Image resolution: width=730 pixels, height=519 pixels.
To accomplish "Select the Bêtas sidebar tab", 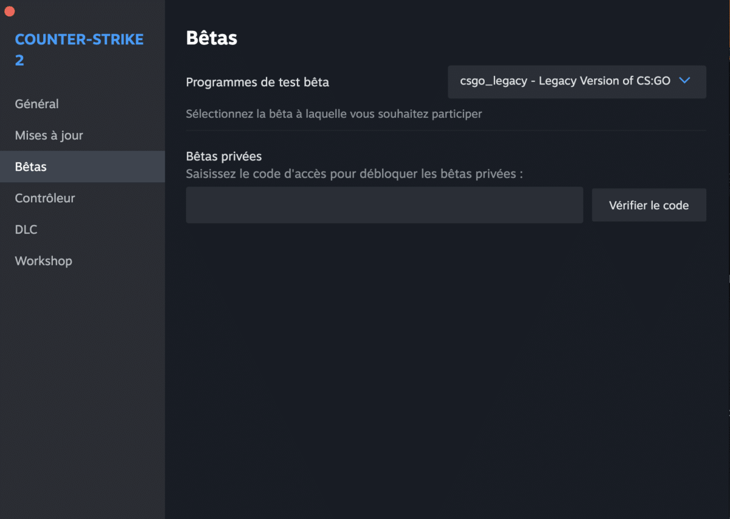I will coord(82,167).
